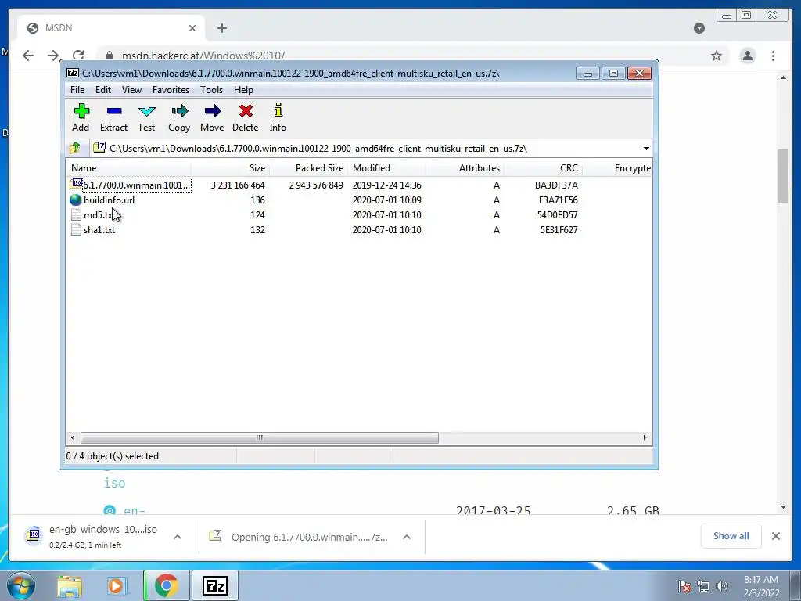Viewport: 801px width, 601px height.
Task: Click the Add toolbar icon in 7-Zip
Action: [x=81, y=111]
